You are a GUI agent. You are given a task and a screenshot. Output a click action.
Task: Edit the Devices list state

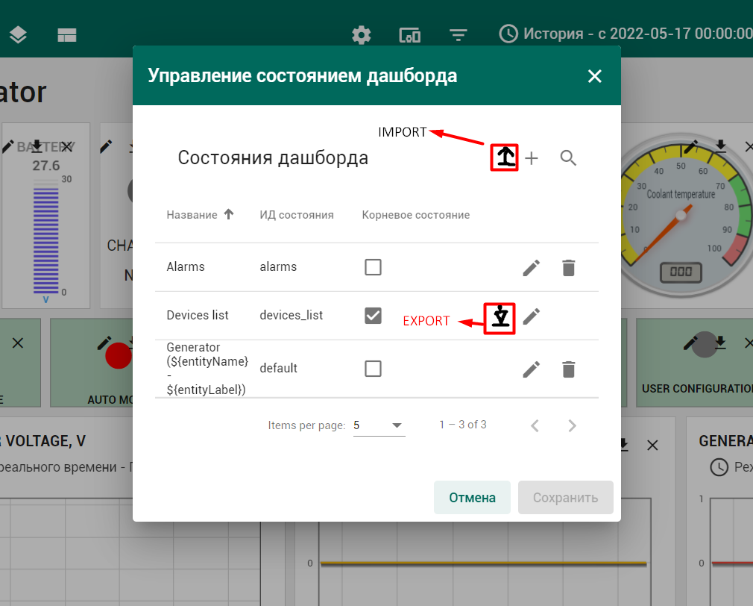pos(531,316)
